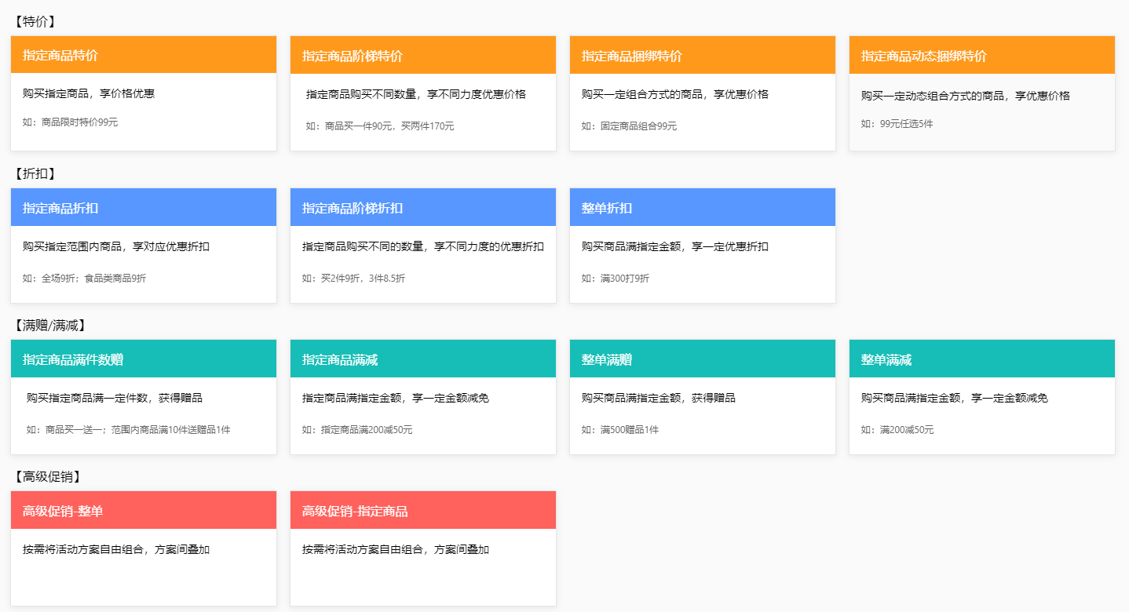Click the 【特价】 section heading
The image size is (1129, 612).
(x=35, y=21)
